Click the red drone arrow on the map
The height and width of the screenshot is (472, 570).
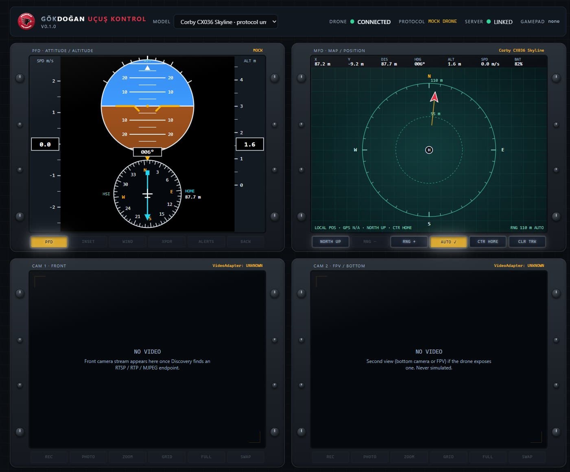(x=434, y=97)
